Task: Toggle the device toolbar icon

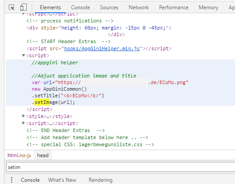Action: click(x=23, y=7)
